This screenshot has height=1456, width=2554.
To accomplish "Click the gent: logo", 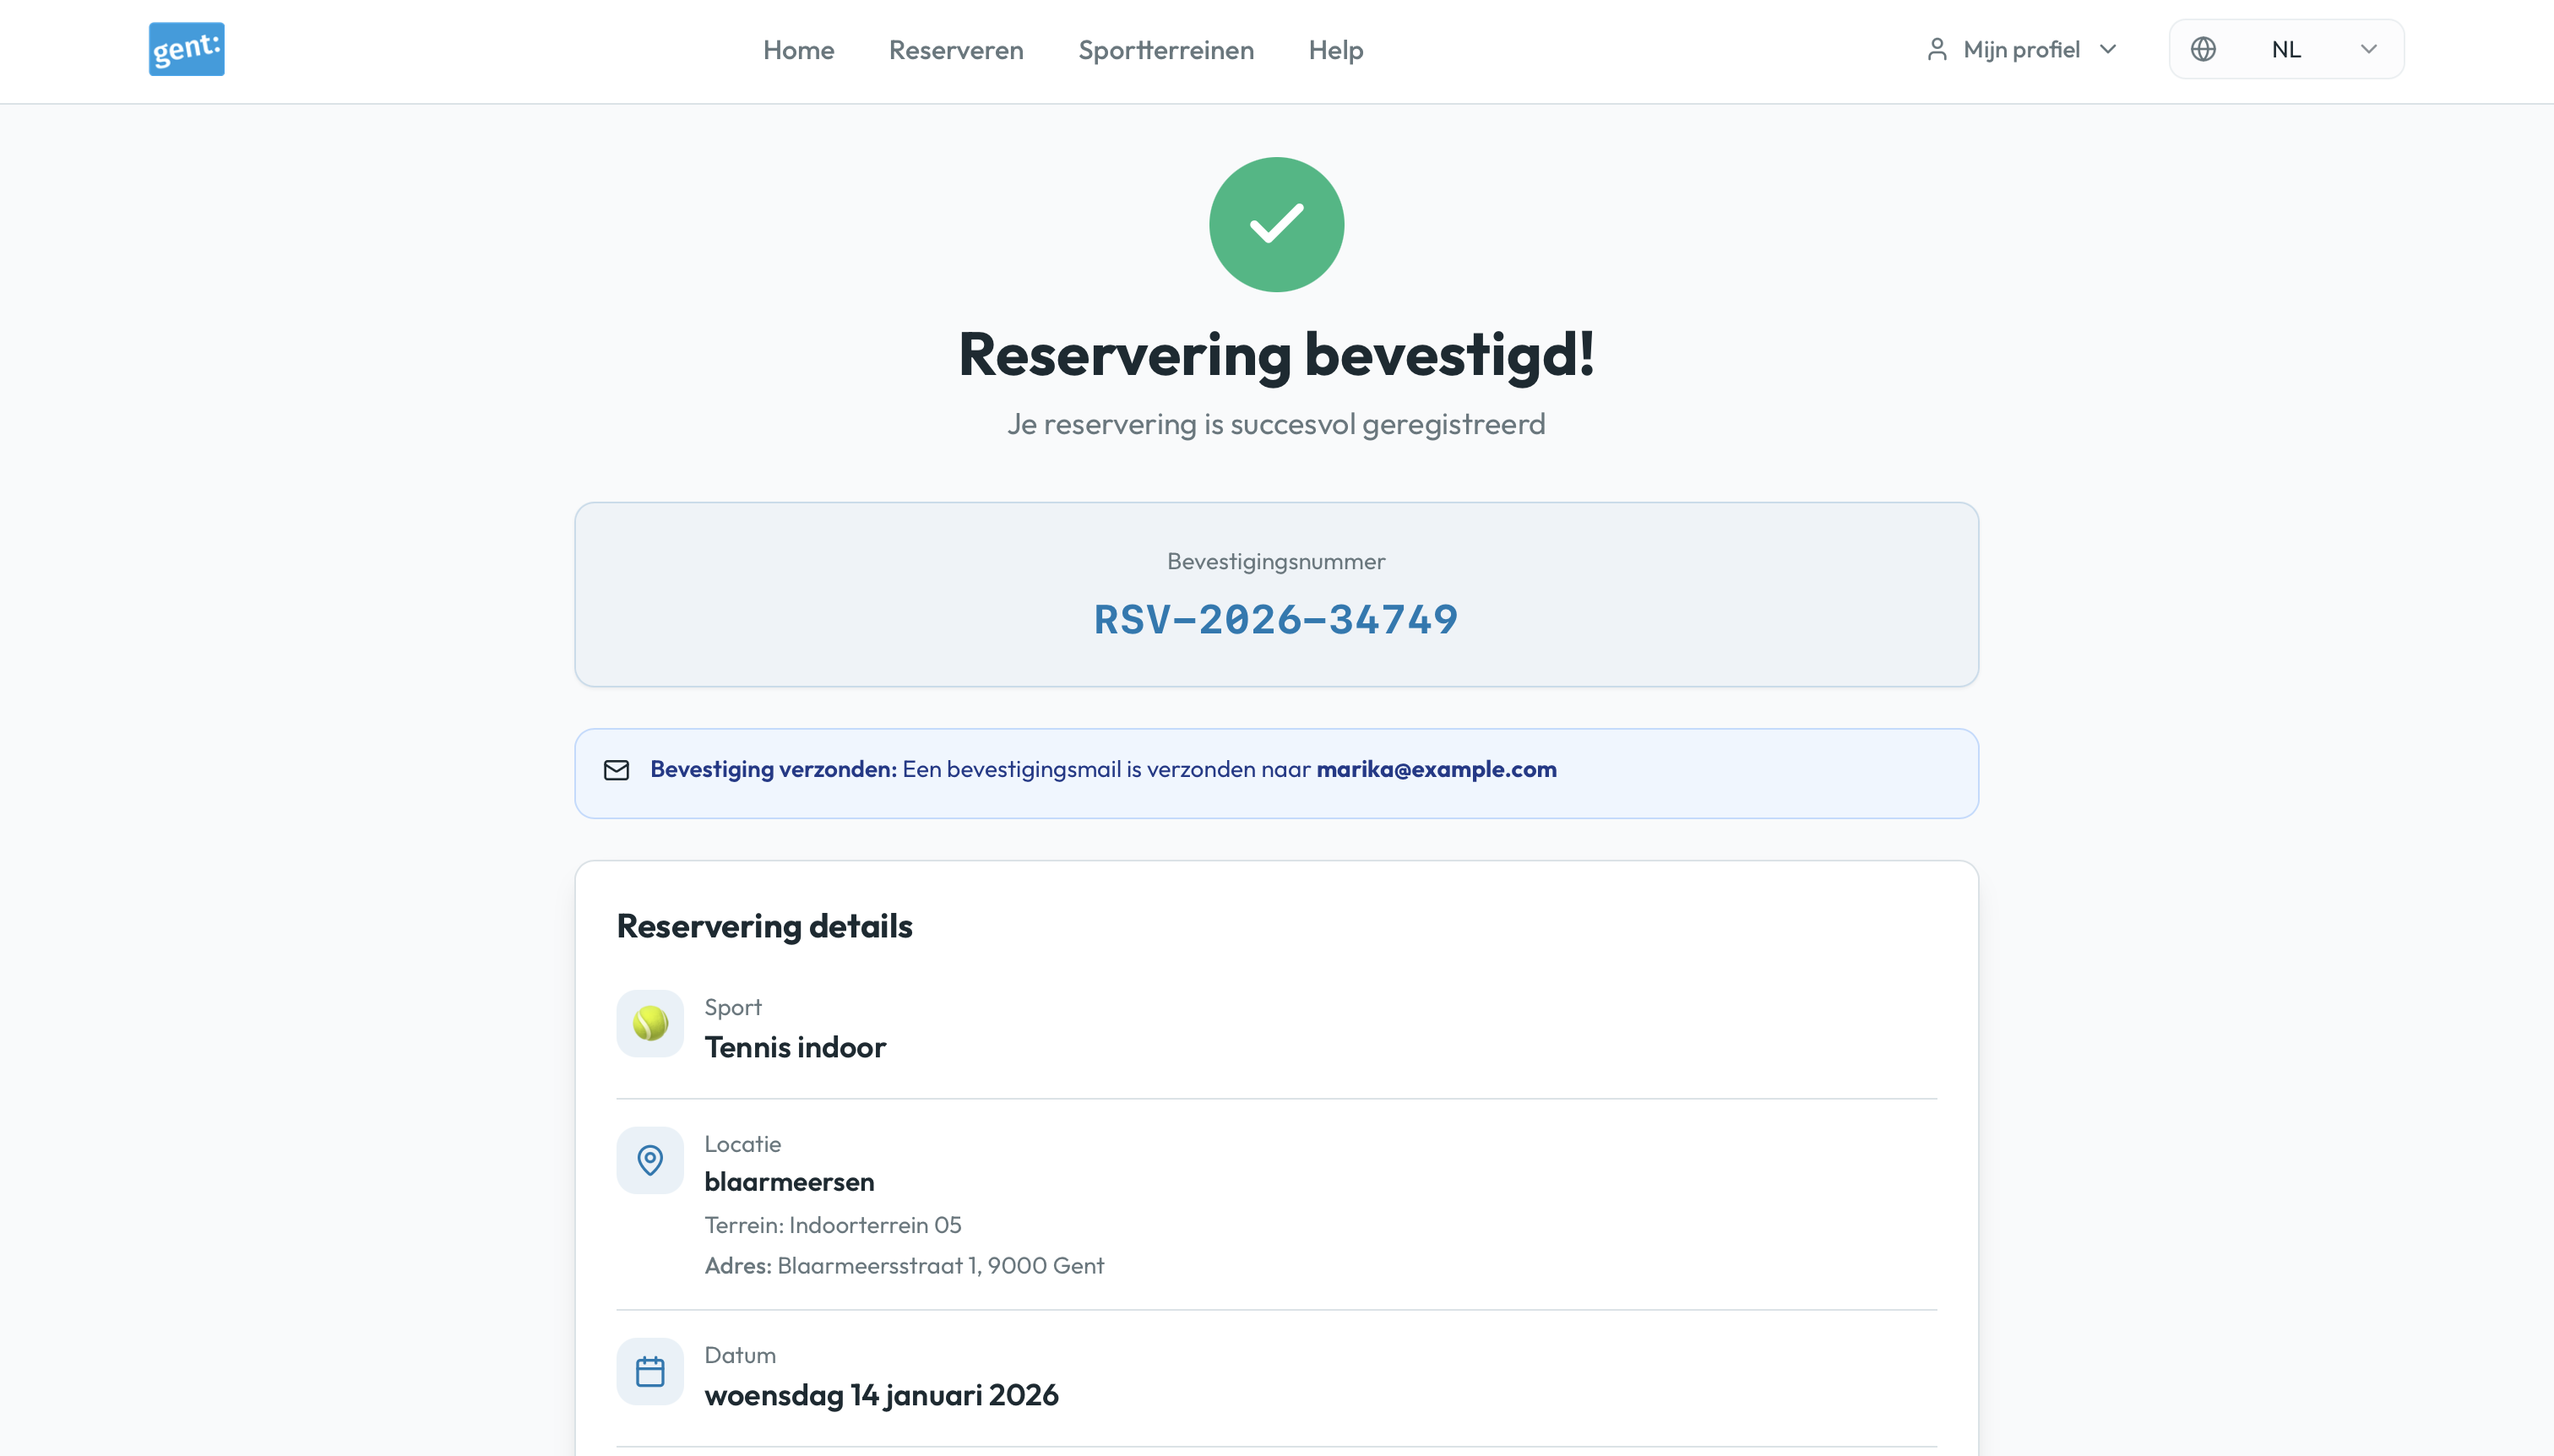I will [186, 48].
